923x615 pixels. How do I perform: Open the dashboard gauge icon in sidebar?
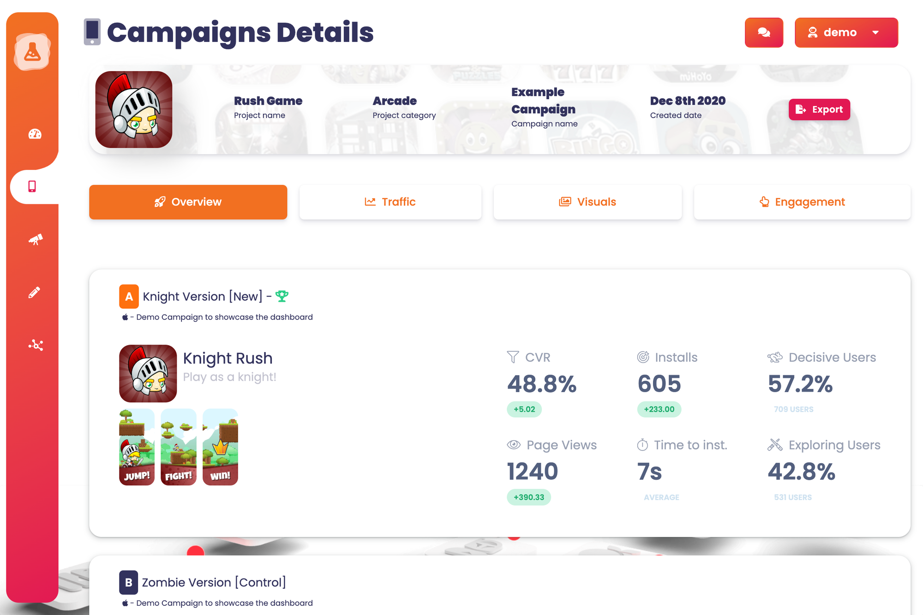35,134
